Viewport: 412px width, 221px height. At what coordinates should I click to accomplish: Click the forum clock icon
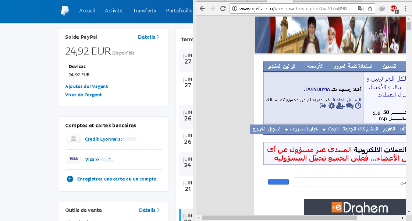click(x=358, y=106)
